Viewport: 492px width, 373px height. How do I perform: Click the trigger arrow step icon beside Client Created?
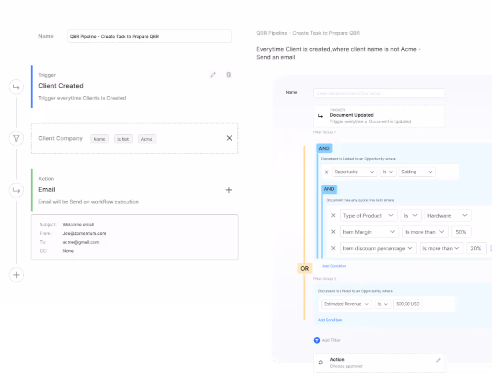[16, 87]
